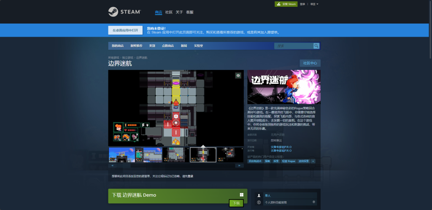Screen dimensions: 432x210
Task: Click the 登录 login link
Action: 302,4
